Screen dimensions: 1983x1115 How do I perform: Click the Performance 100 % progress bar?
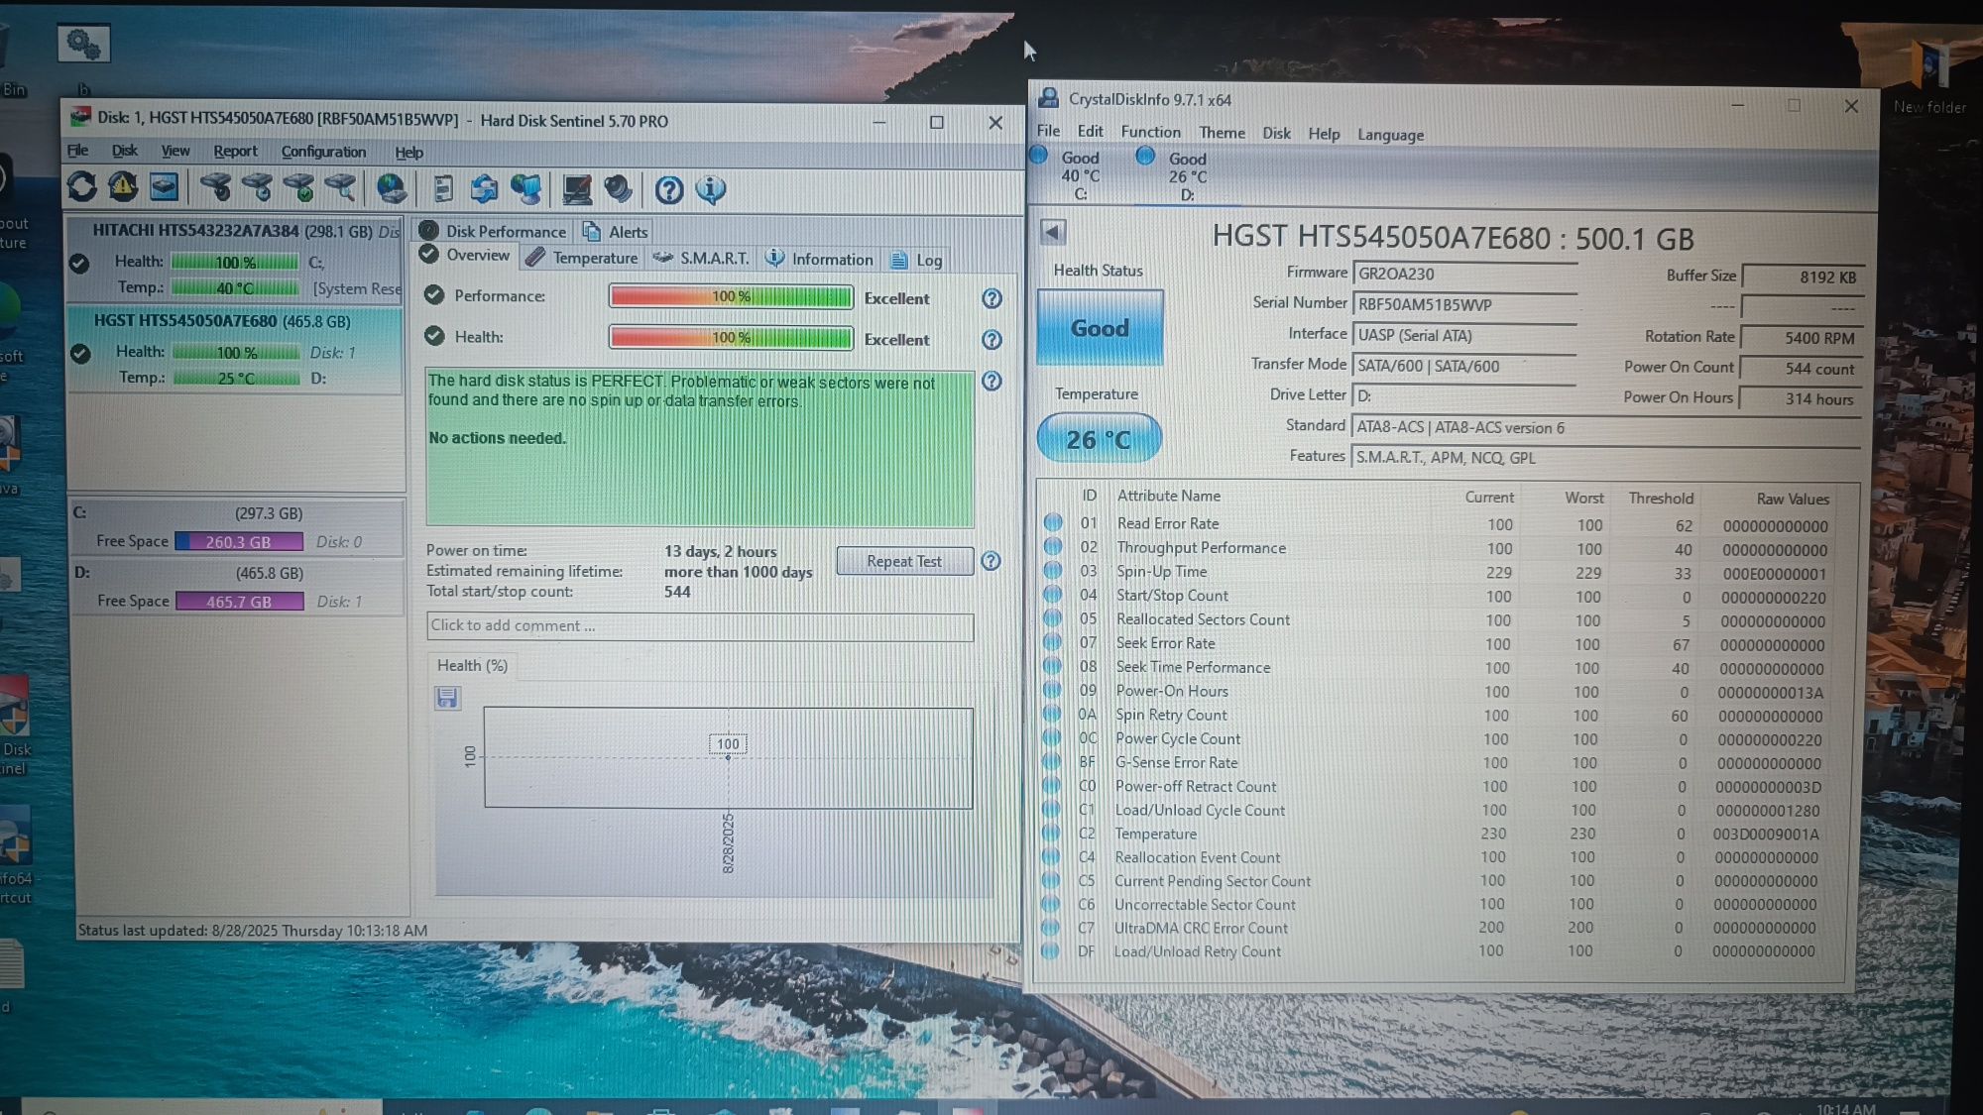(x=731, y=296)
